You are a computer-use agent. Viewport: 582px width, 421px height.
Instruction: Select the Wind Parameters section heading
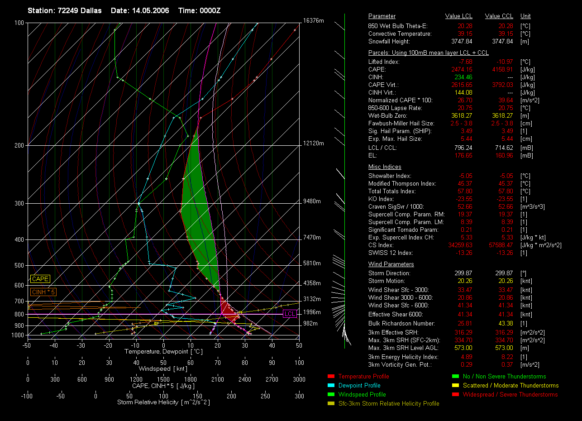pyautogui.click(x=391, y=264)
